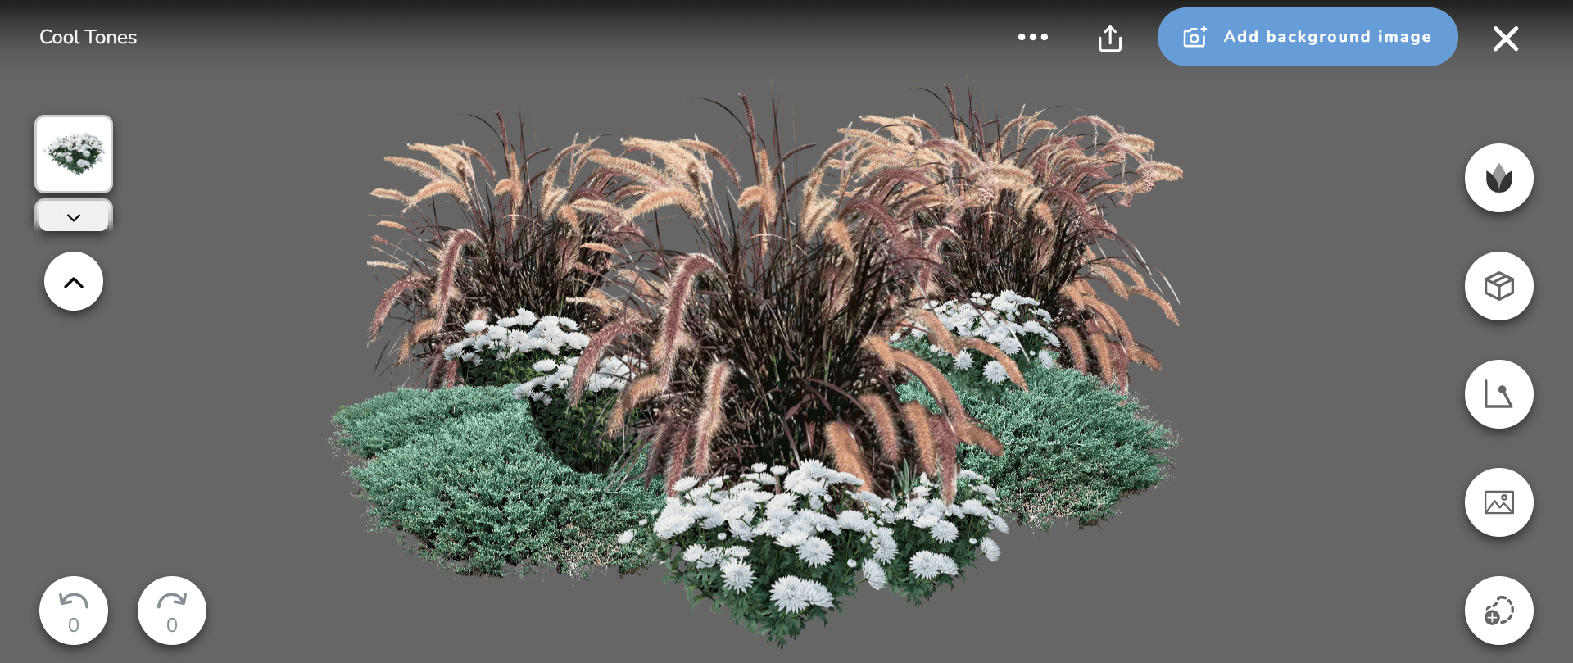Screen dimensions: 1573x663
Task: Expand the dropdown below the plant thumbnail
Action: 74,217
